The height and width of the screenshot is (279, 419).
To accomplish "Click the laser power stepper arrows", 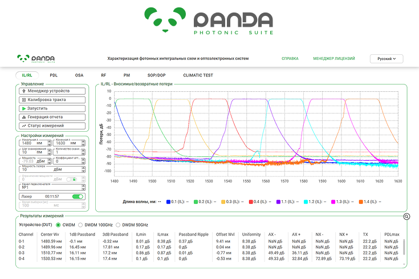I will (83, 169).
